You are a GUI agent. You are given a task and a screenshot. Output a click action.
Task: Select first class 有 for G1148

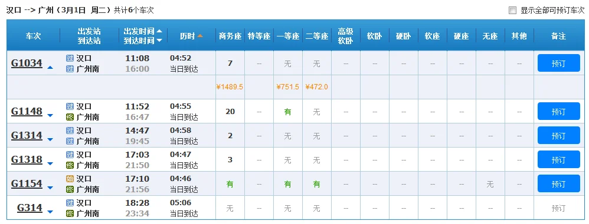pyautogui.click(x=288, y=112)
